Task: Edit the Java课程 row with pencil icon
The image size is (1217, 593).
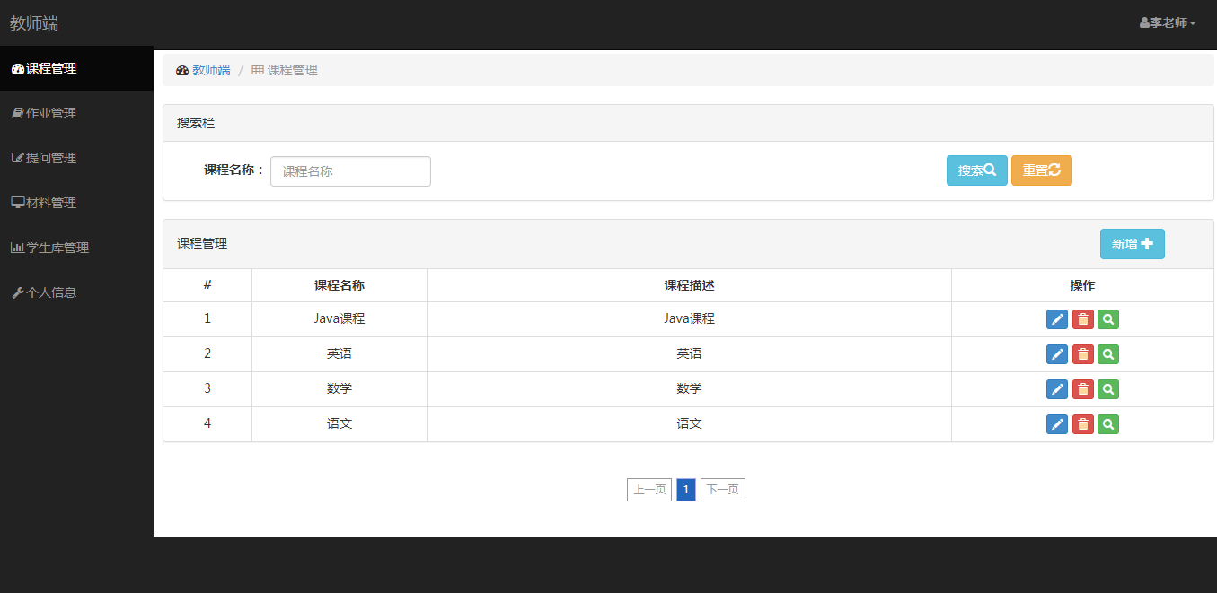Action: pos(1057,319)
